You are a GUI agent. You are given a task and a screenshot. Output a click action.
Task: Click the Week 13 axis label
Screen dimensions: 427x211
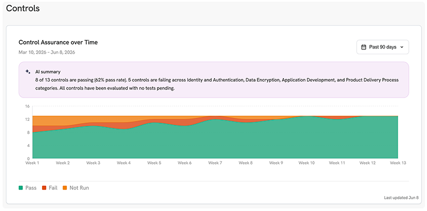(x=398, y=163)
